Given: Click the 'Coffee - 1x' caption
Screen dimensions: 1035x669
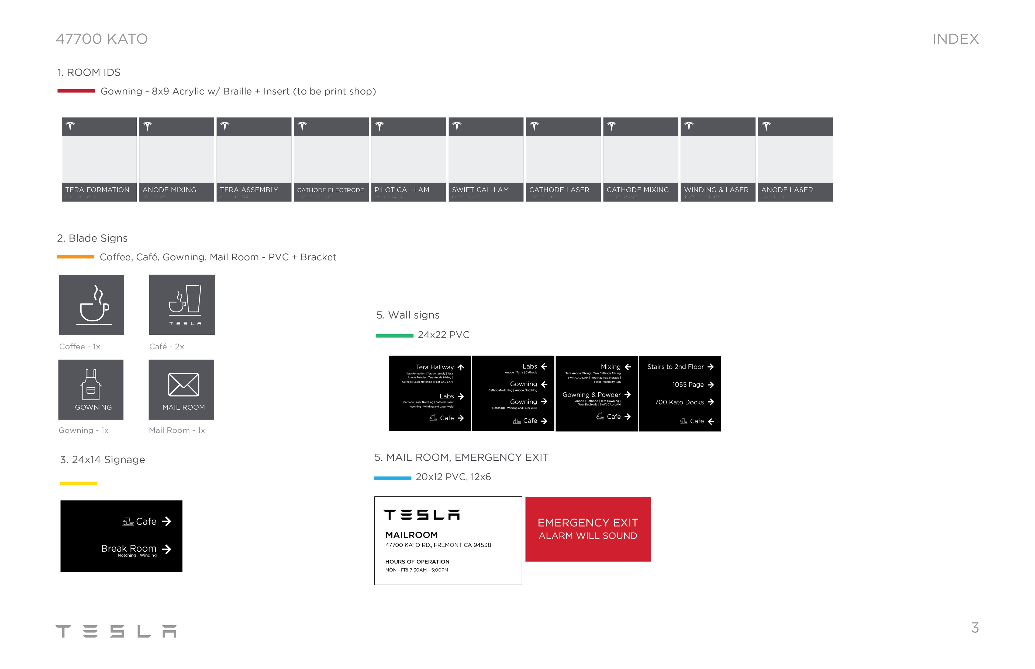Looking at the screenshot, I should pyautogui.click(x=80, y=347).
